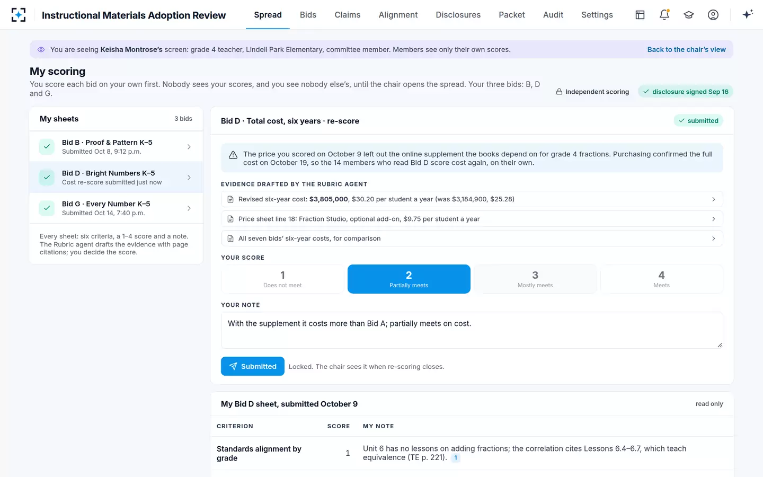Screen dimensions: 763x477
Task: Click Back to the chair's view
Action: click(x=686, y=49)
